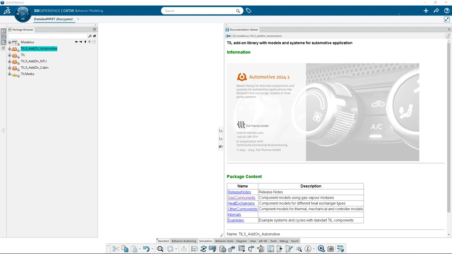The height and width of the screenshot is (254, 452).
Task: Click the Undo arrow icon
Action: pyautogui.click(x=146, y=249)
